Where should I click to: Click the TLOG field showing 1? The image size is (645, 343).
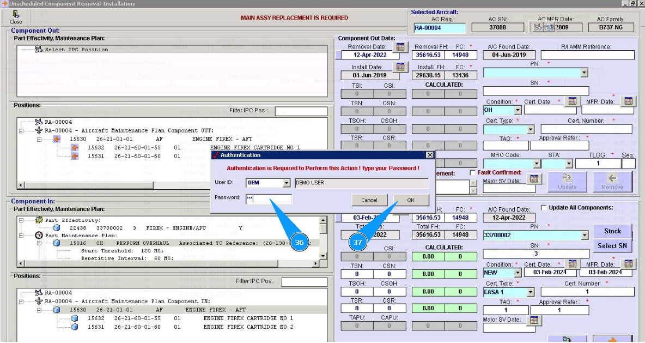pyautogui.click(x=598, y=164)
